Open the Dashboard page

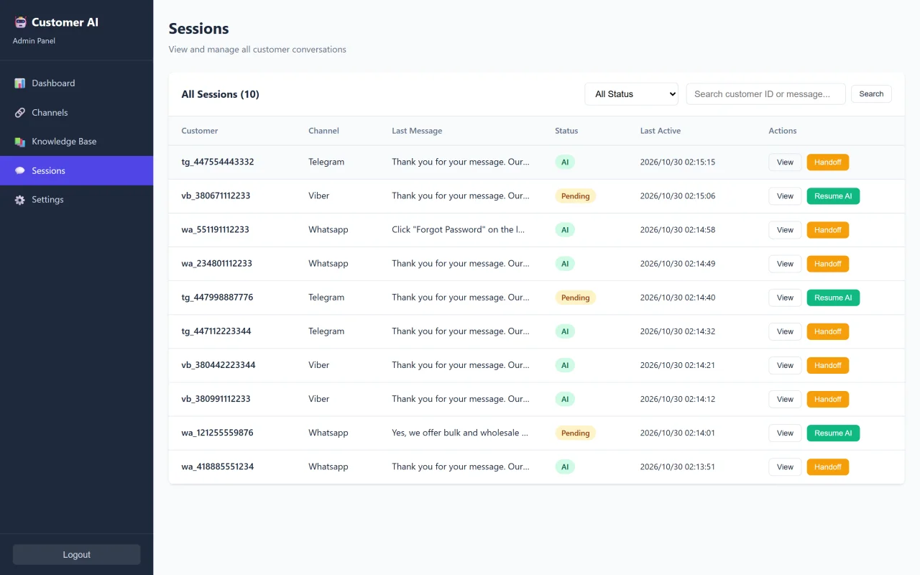[76, 83]
